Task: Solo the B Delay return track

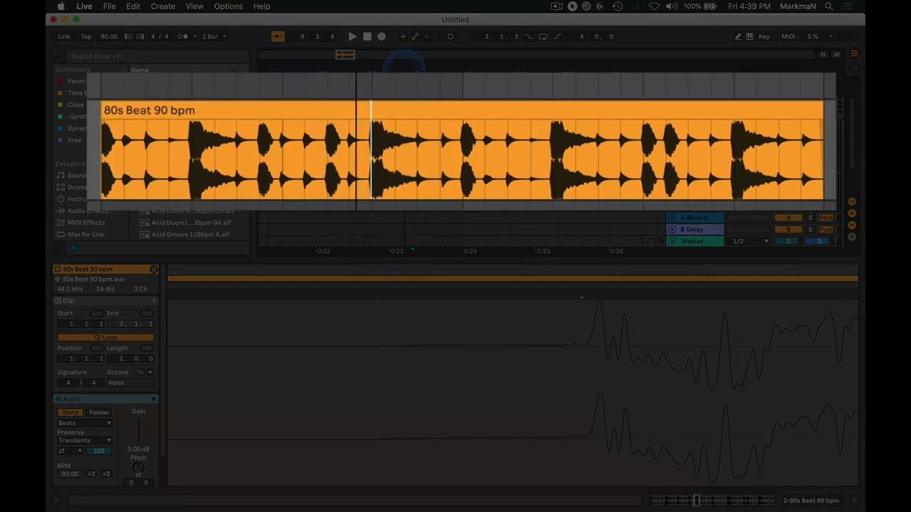Action: (x=810, y=230)
